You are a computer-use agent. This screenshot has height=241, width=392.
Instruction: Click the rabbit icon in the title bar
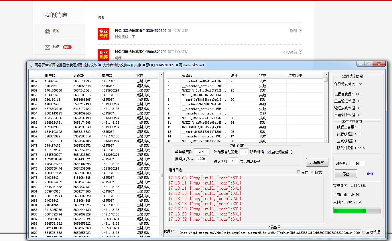pos(31,64)
